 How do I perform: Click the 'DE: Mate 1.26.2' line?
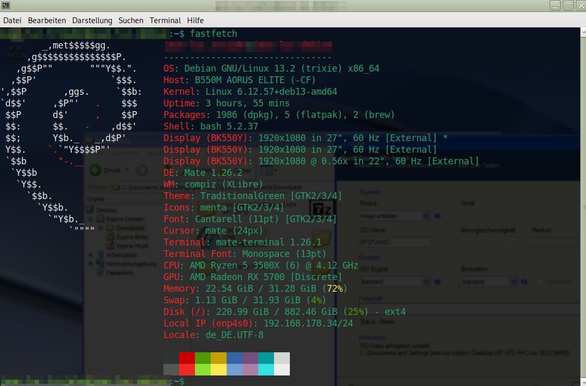pyautogui.click(x=203, y=173)
